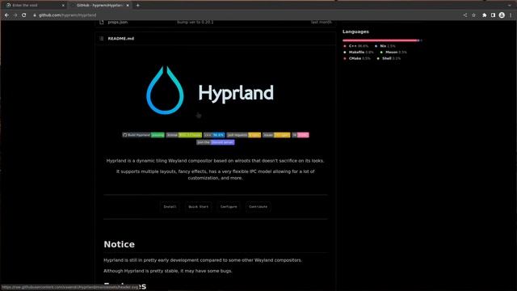This screenshot has width=517, height=291.
Task: Click the Languages sidebar heading
Action: 355,32
